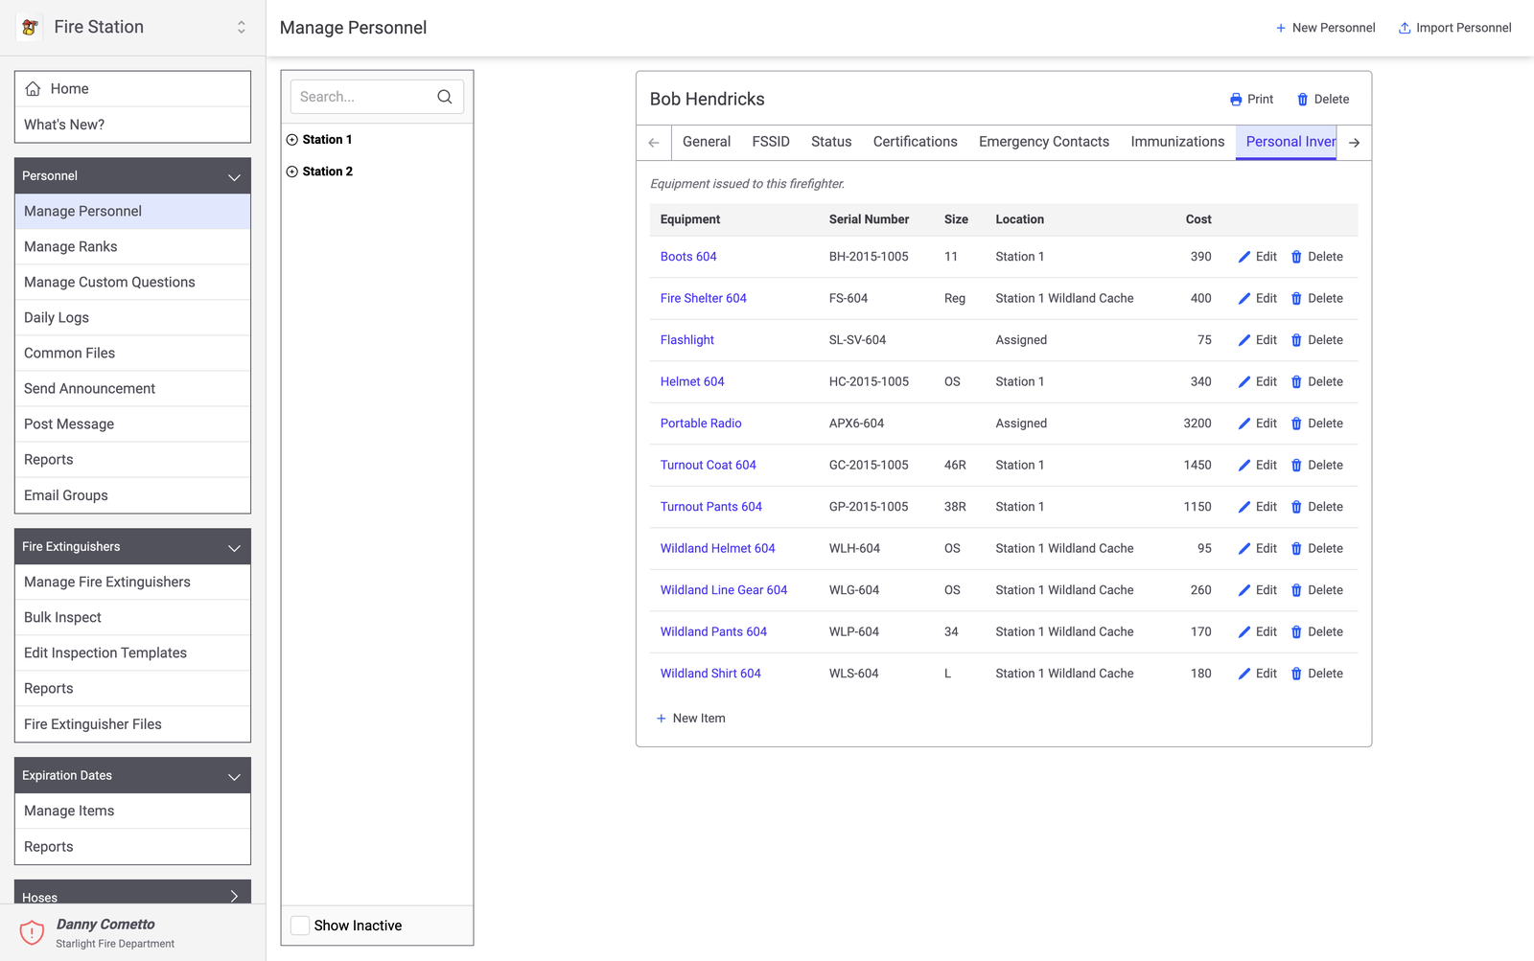1534x961 pixels.
Task: Click the Cost column header
Action: pos(1198,219)
